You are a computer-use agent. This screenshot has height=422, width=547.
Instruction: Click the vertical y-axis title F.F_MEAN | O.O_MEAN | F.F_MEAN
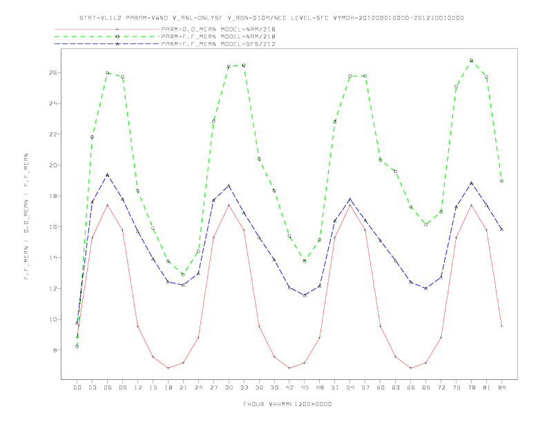26,217
